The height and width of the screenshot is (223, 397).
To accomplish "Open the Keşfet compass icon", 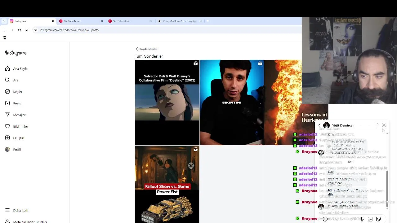I will click(7, 92).
